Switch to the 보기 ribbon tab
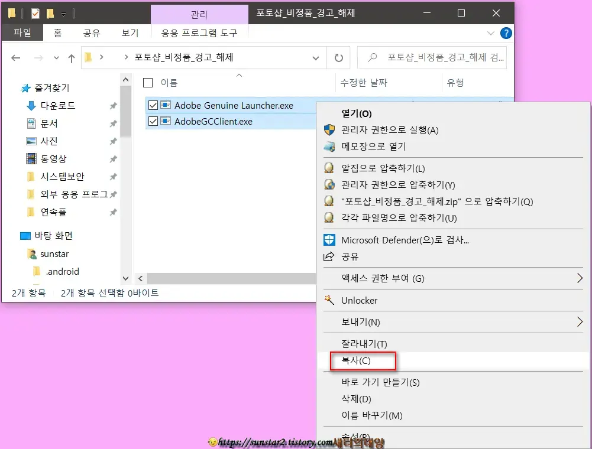Screen dimensions: 592x449 [x=129, y=33]
